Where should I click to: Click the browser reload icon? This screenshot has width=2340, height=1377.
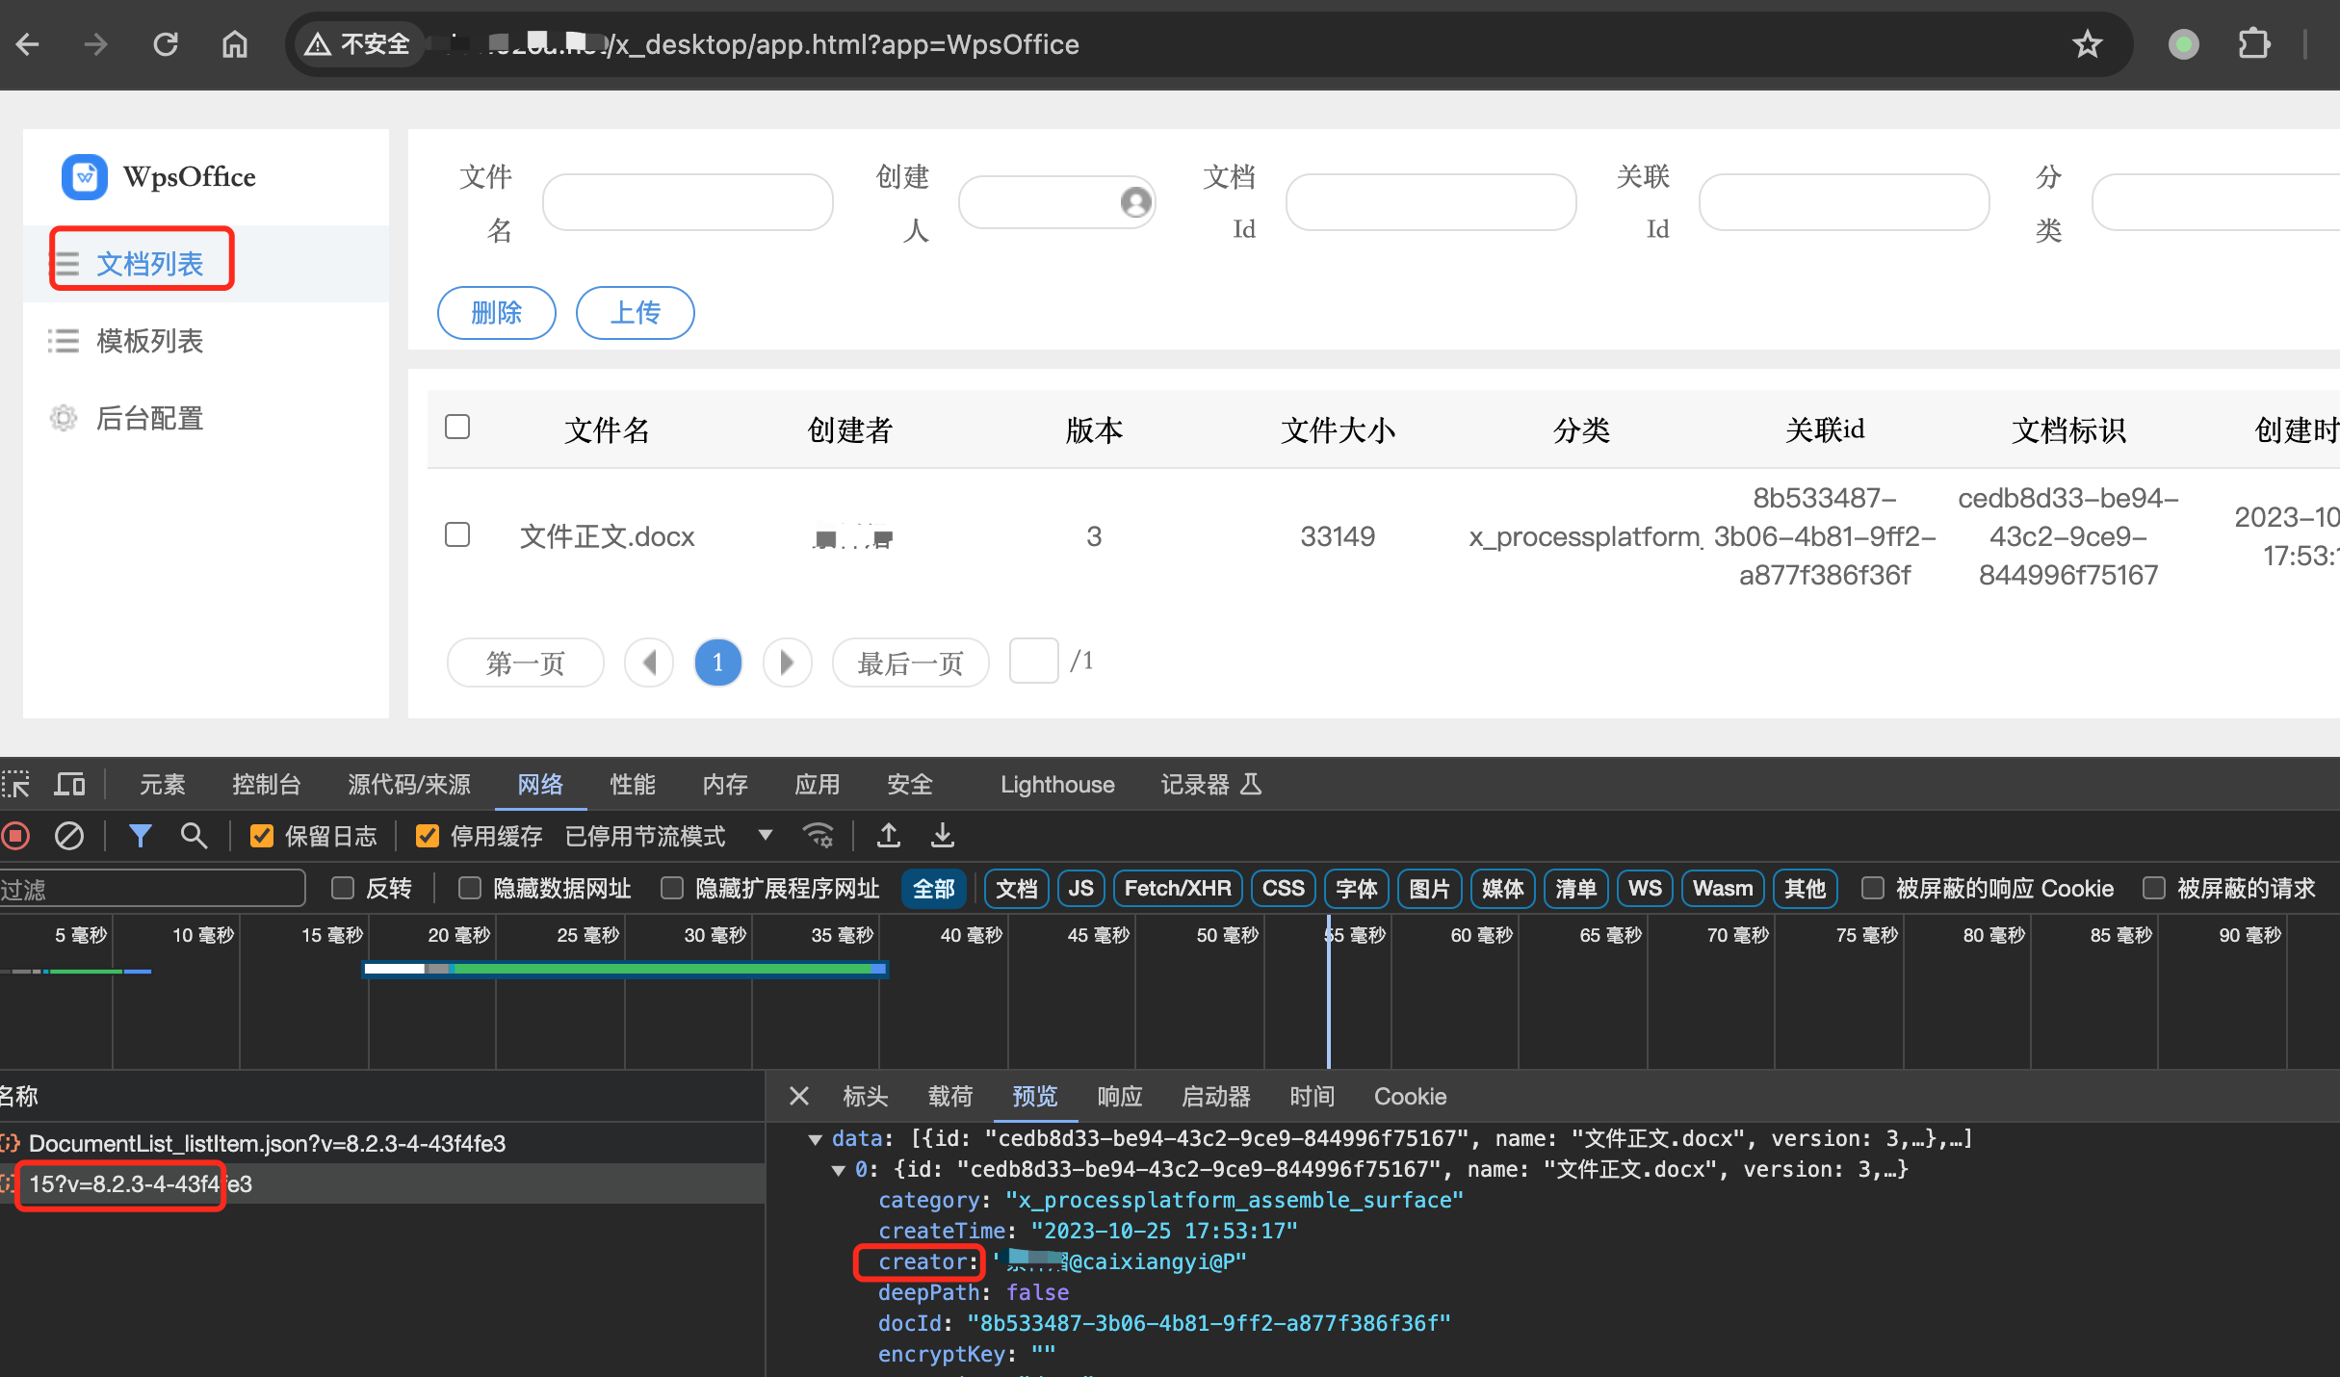click(x=166, y=44)
